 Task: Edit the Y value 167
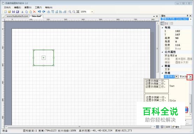(x=183, y=35)
